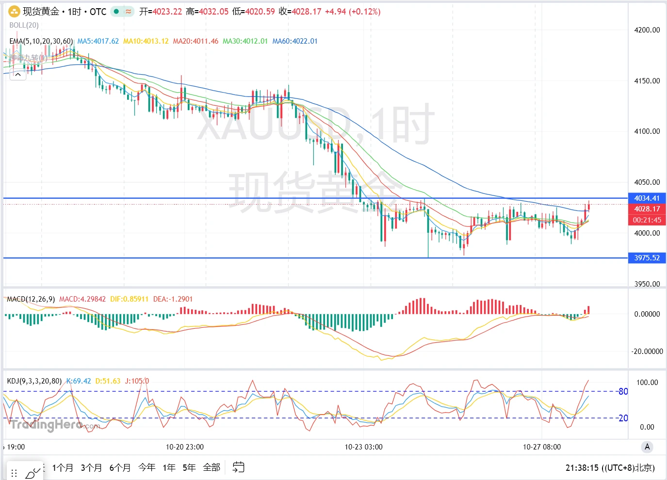The width and height of the screenshot is (667, 480).
Task: Click the MA60:4022.01 value
Action: pos(295,41)
